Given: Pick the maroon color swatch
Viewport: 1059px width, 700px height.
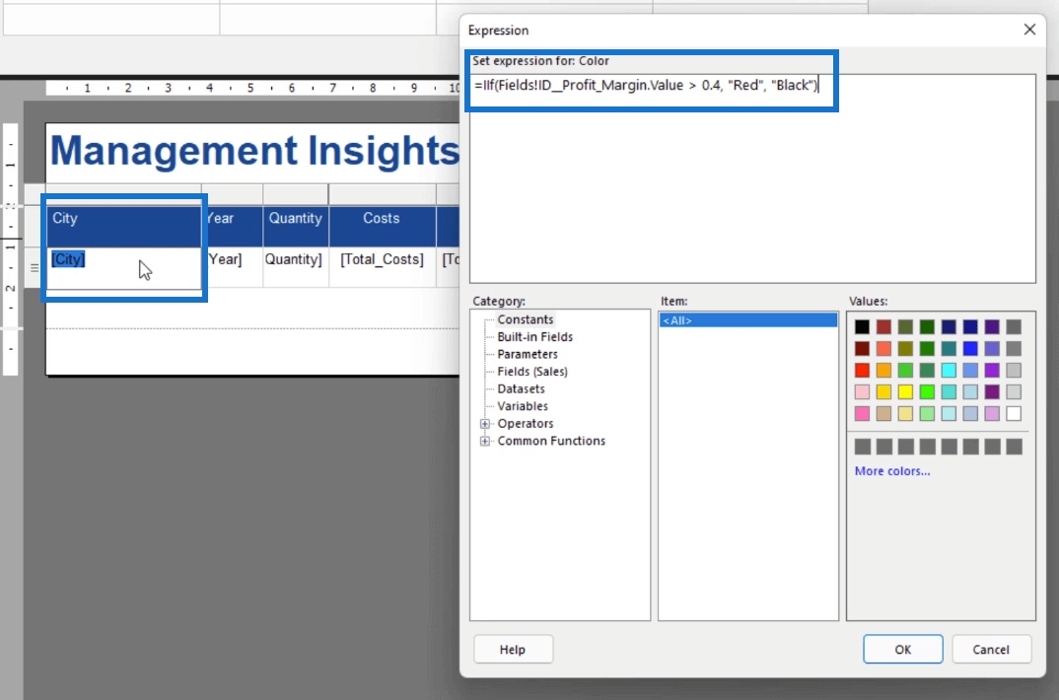Looking at the screenshot, I should [862, 348].
